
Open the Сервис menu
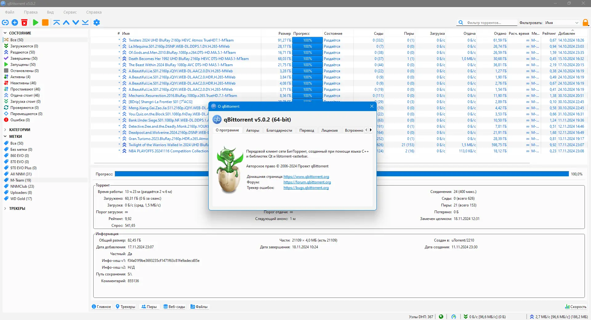70,12
